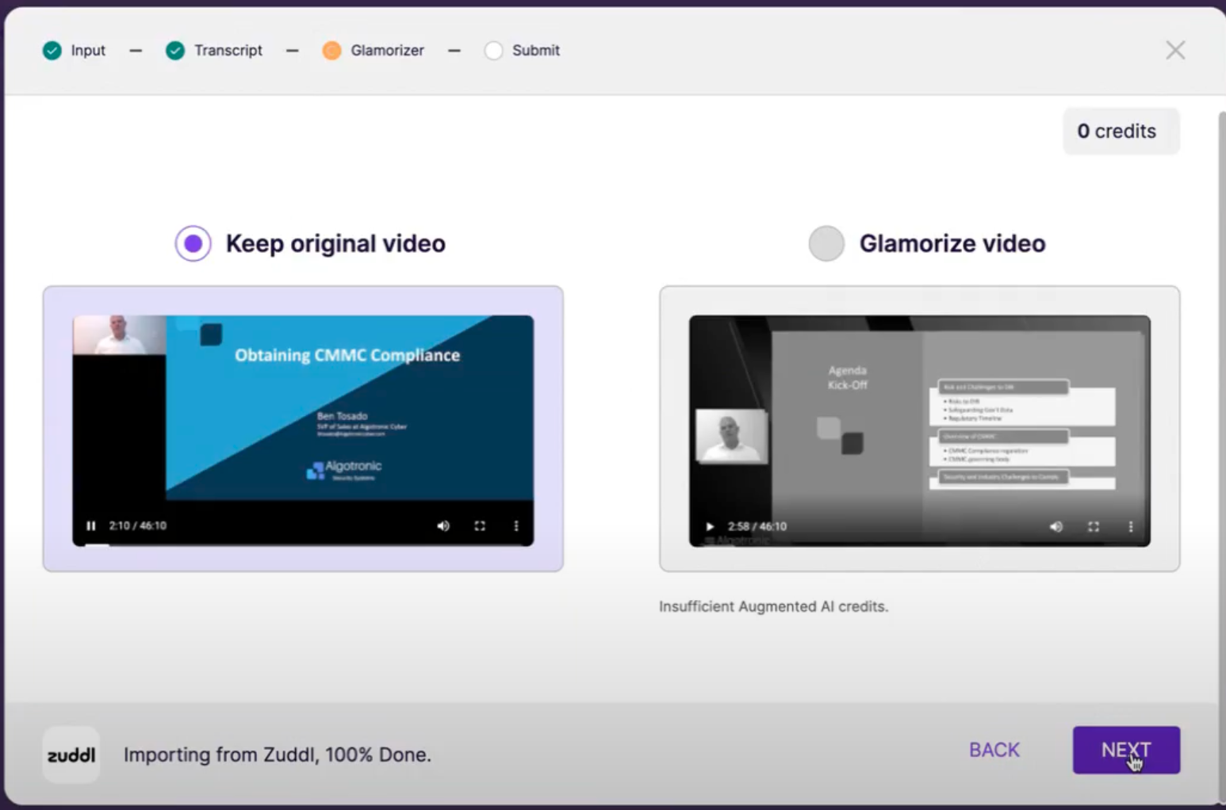The image size is (1226, 810).
Task: Open more options on original video
Action: click(516, 525)
